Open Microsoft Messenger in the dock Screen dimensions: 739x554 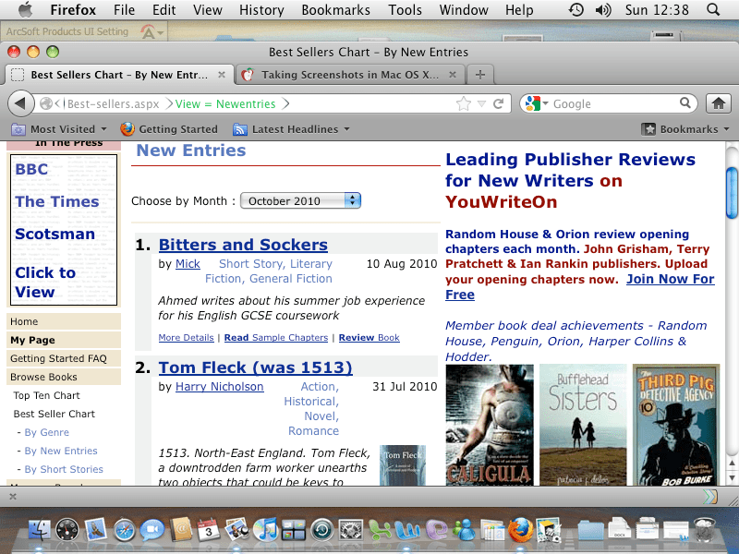coord(465,529)
